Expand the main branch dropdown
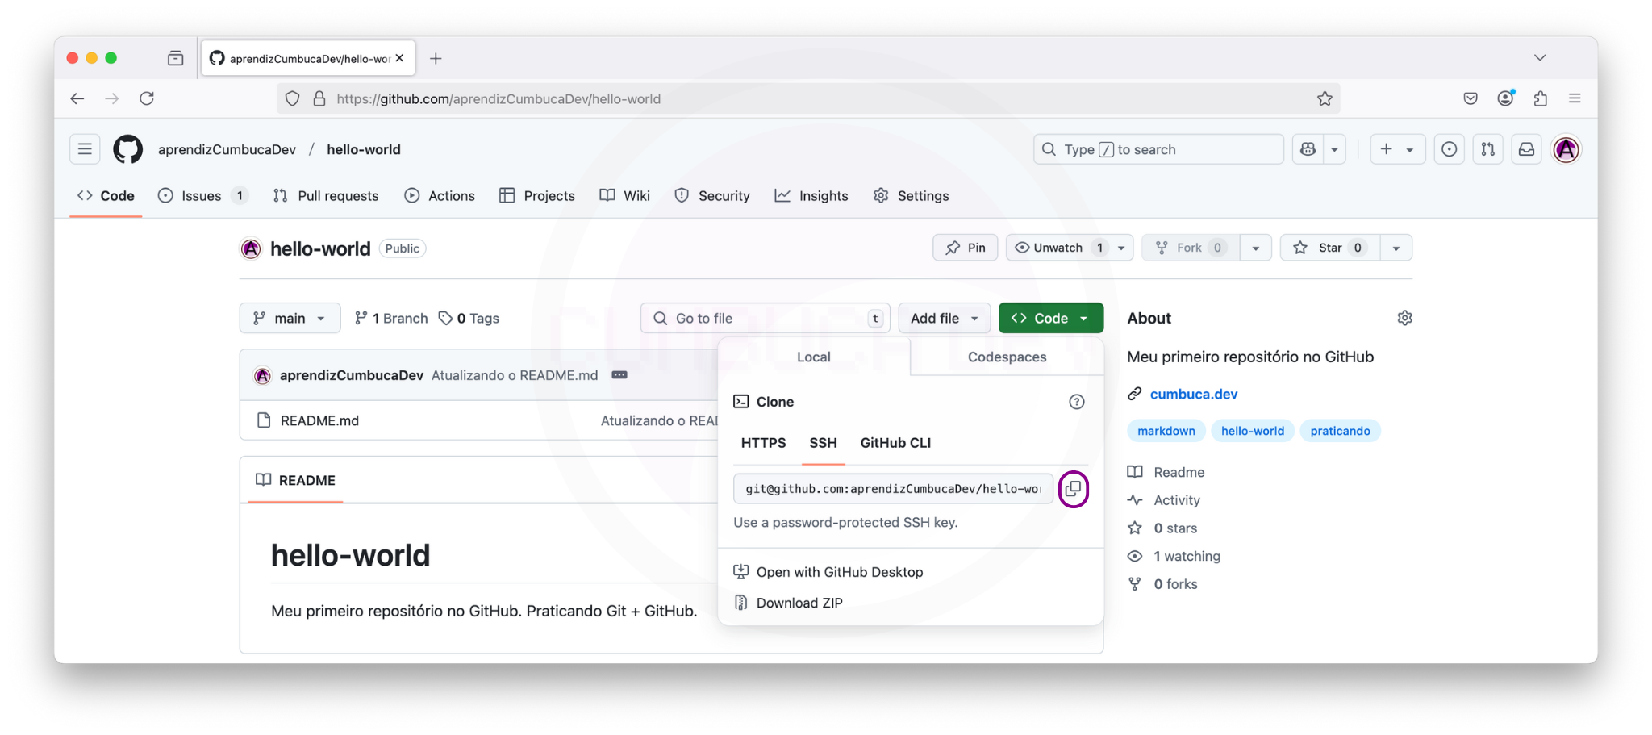Viewport: 1652px width, 735px height. click(x=290, y=318)
